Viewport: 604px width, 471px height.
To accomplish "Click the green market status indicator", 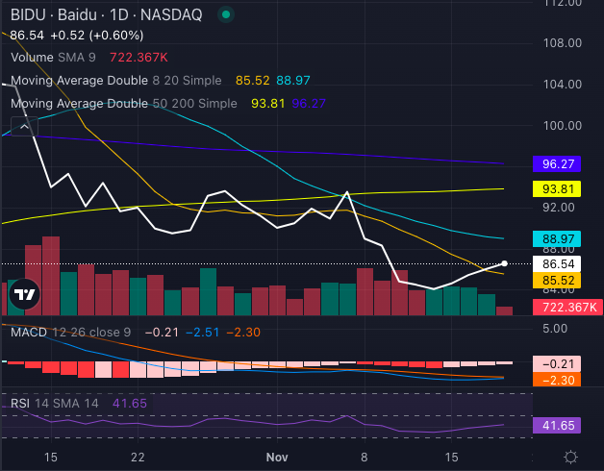I will coord(225,15).
